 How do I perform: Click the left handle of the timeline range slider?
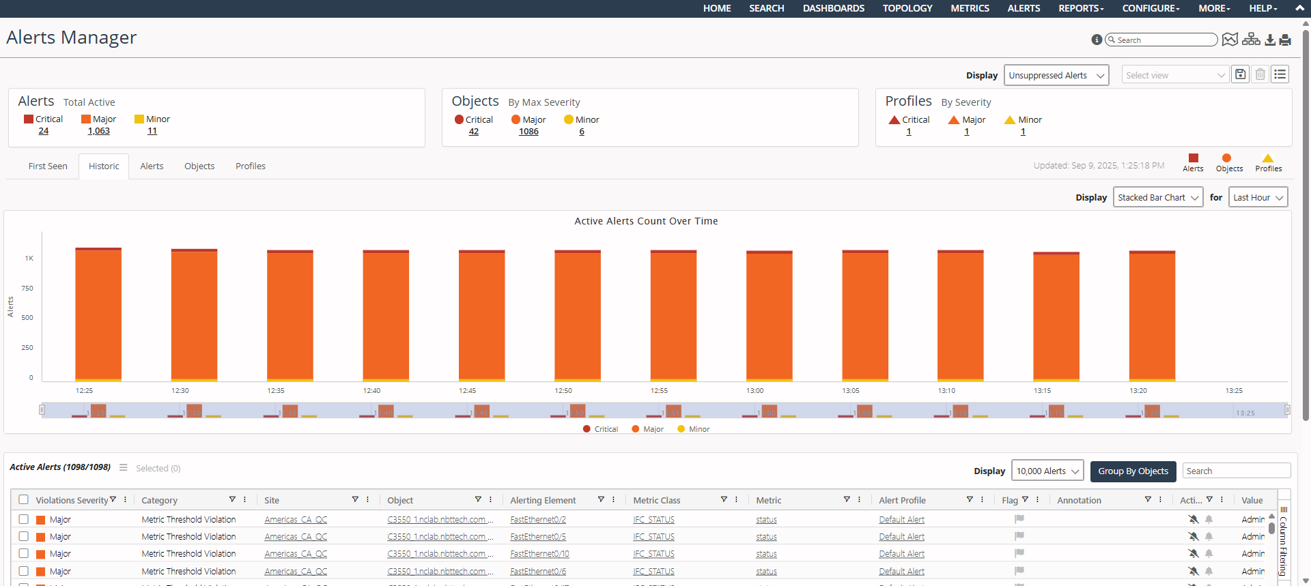pos(42,410)
